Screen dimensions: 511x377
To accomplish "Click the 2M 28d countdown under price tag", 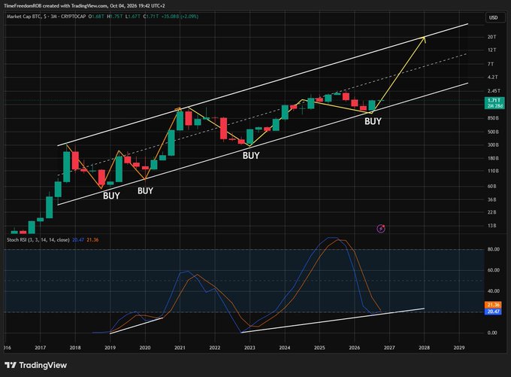I will (x=494, y=106).
